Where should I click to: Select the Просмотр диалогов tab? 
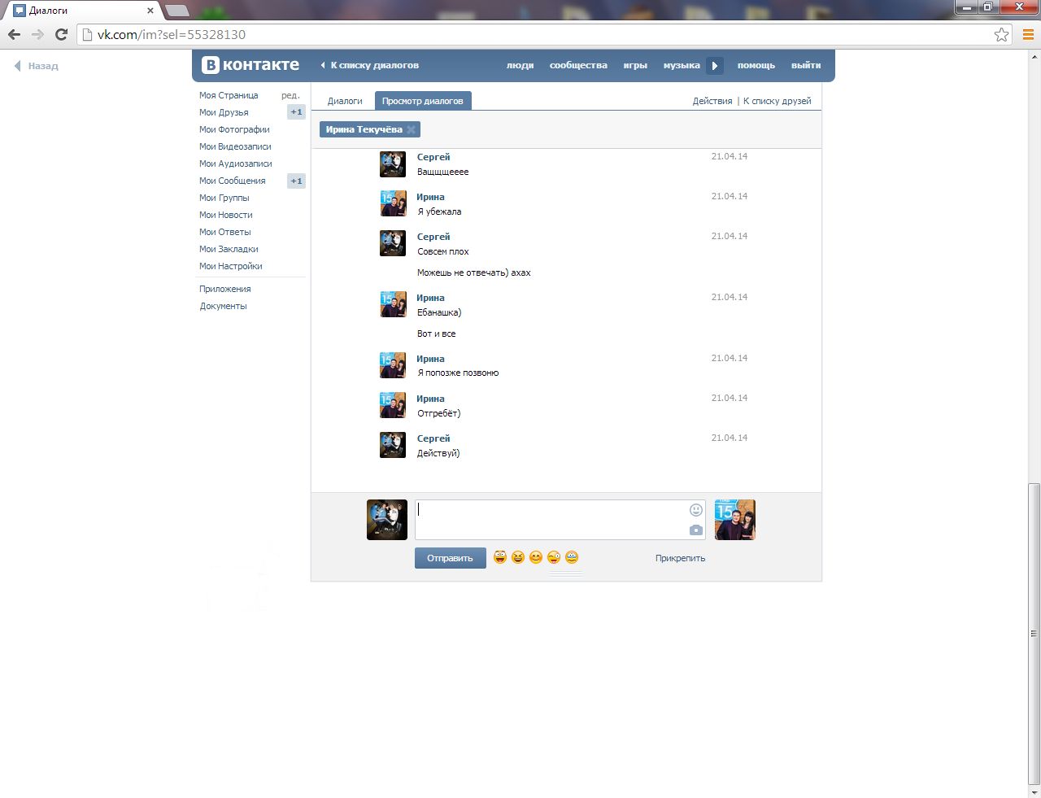[x=423, y=101]
